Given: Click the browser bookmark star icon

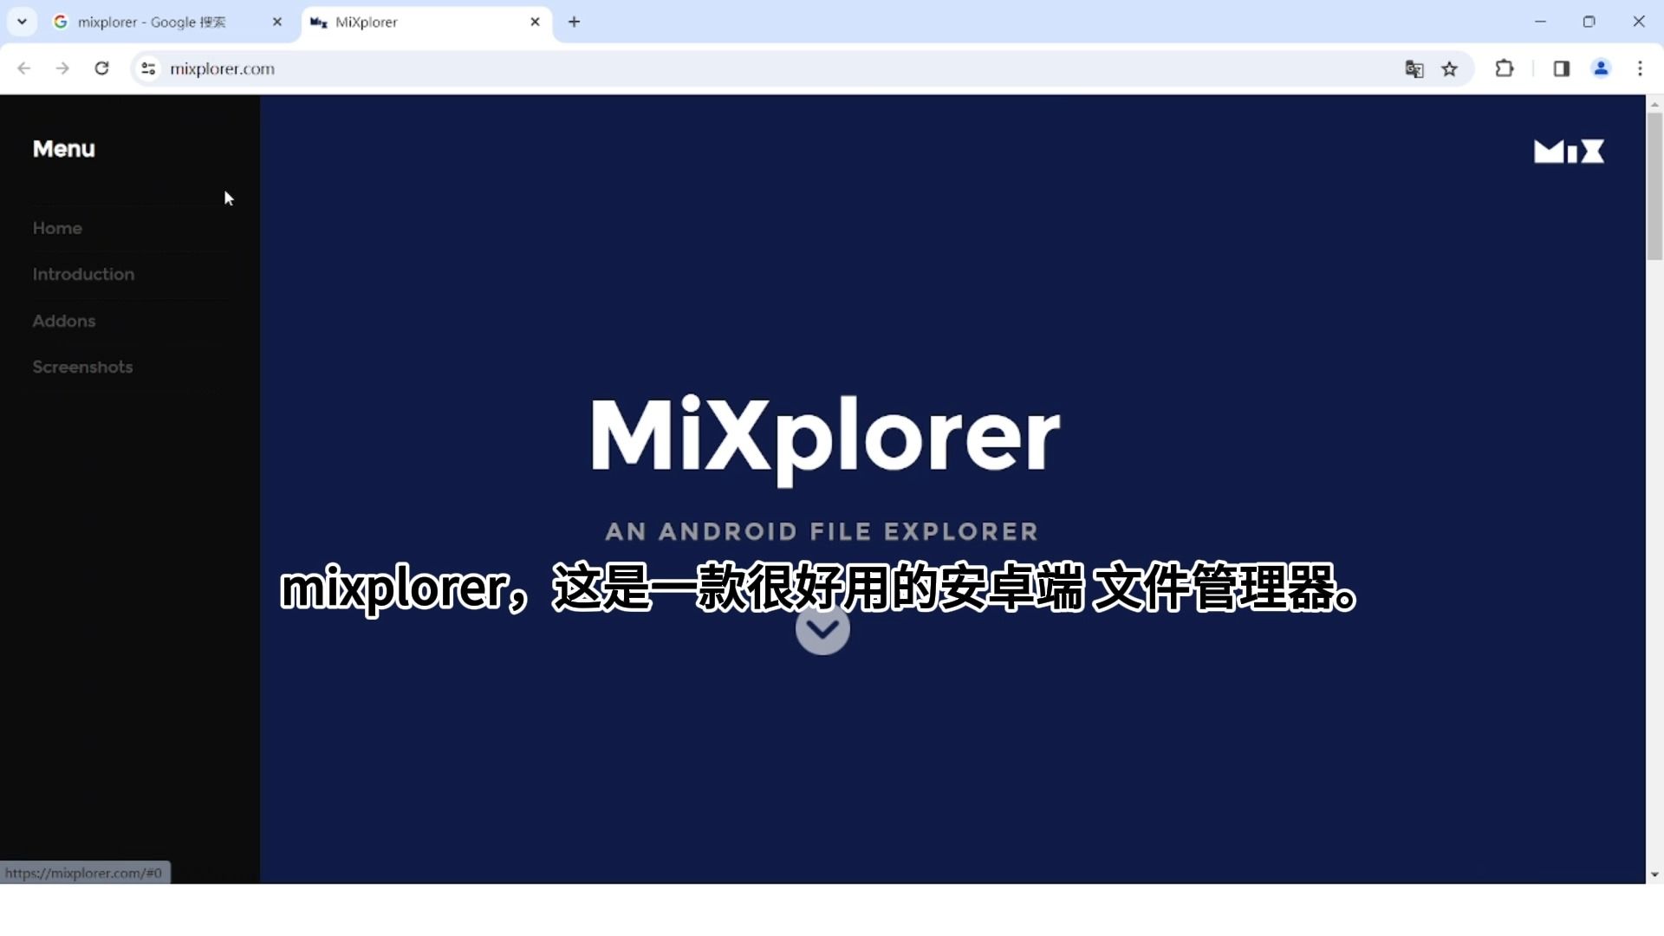Looking at the screenshot, I should click(1449, 68).
